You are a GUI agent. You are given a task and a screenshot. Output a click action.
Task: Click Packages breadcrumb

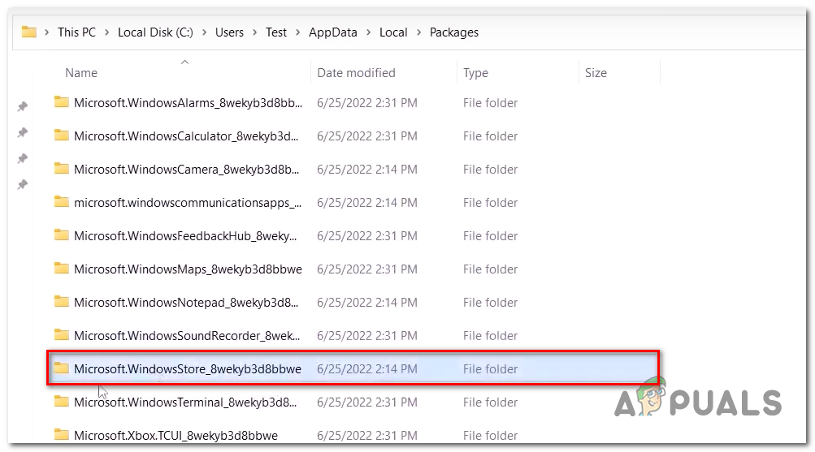pos(453,32)
